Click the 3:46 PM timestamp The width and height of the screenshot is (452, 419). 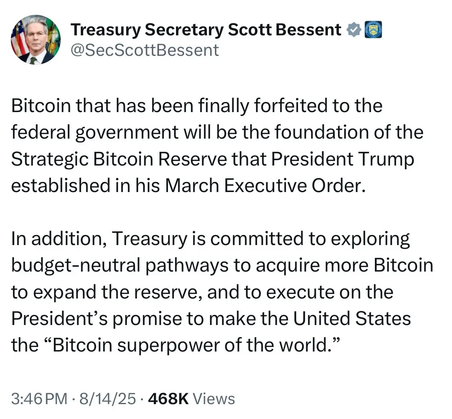coord(39,399)
